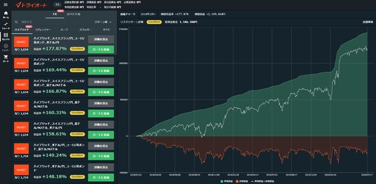
Task: View details of the +166.87% strategy
Action: pyautogui.click(x=101, y=82)
